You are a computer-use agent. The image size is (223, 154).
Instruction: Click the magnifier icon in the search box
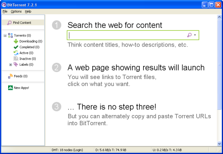(x=189, y=35)
